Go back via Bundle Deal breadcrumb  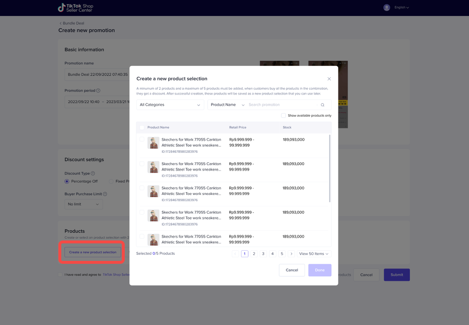click(72, 23)
